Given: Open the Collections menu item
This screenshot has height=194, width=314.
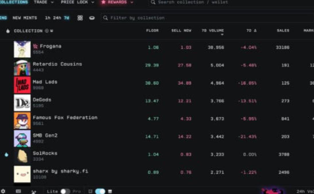Looking at the screenshot, I should [14, 2].
